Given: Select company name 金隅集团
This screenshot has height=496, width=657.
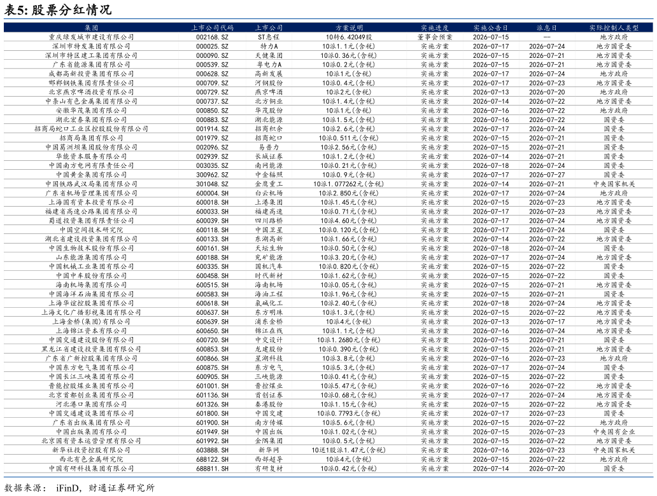Looking at the screenshot, I should 269,441.
